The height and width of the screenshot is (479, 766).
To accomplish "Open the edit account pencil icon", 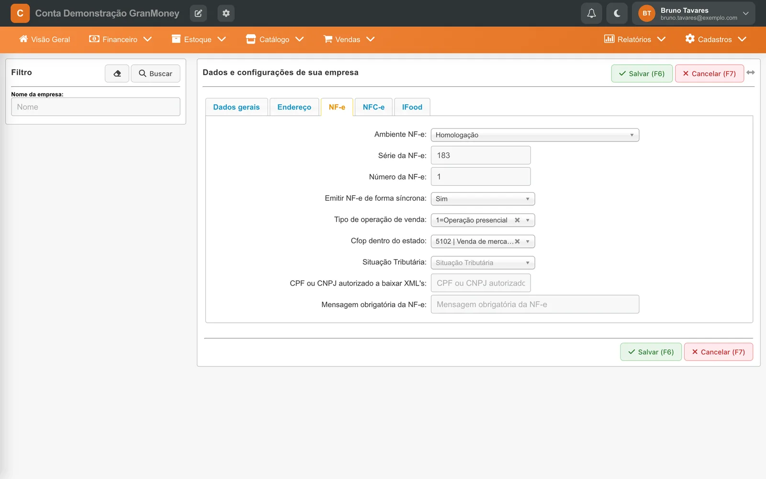I will (198, 13).
